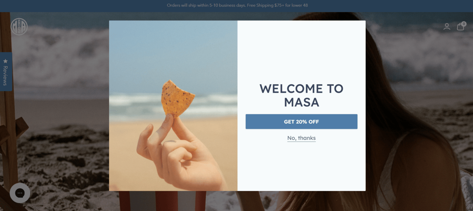Click the cart item count badge
This screenshot has width=473, height=211.
[464, 24]
